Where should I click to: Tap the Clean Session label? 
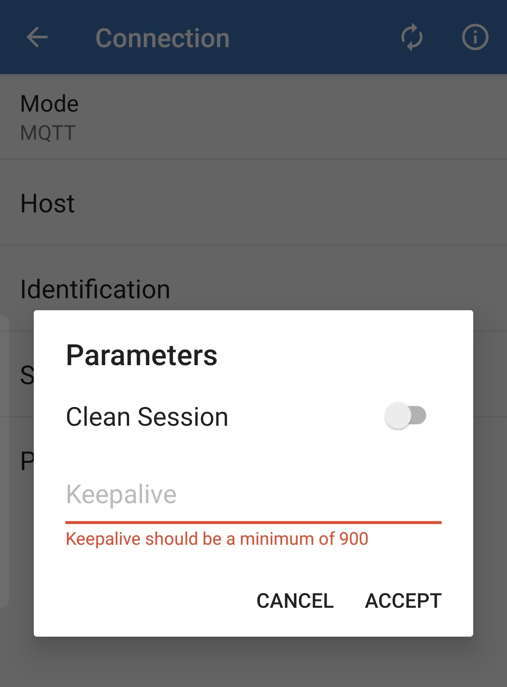[x=147, y=417]
